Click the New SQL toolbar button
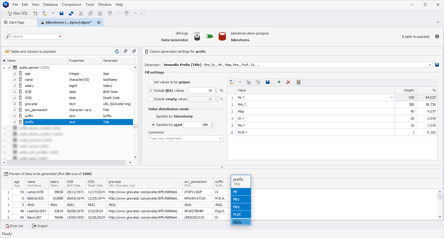This screenshot has height=238, width=444. (x=18, y=13)
